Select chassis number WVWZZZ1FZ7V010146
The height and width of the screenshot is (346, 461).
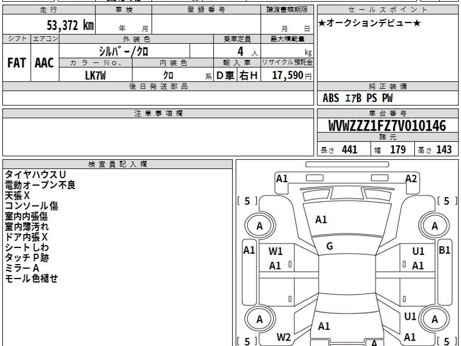[x=387, y=126]
